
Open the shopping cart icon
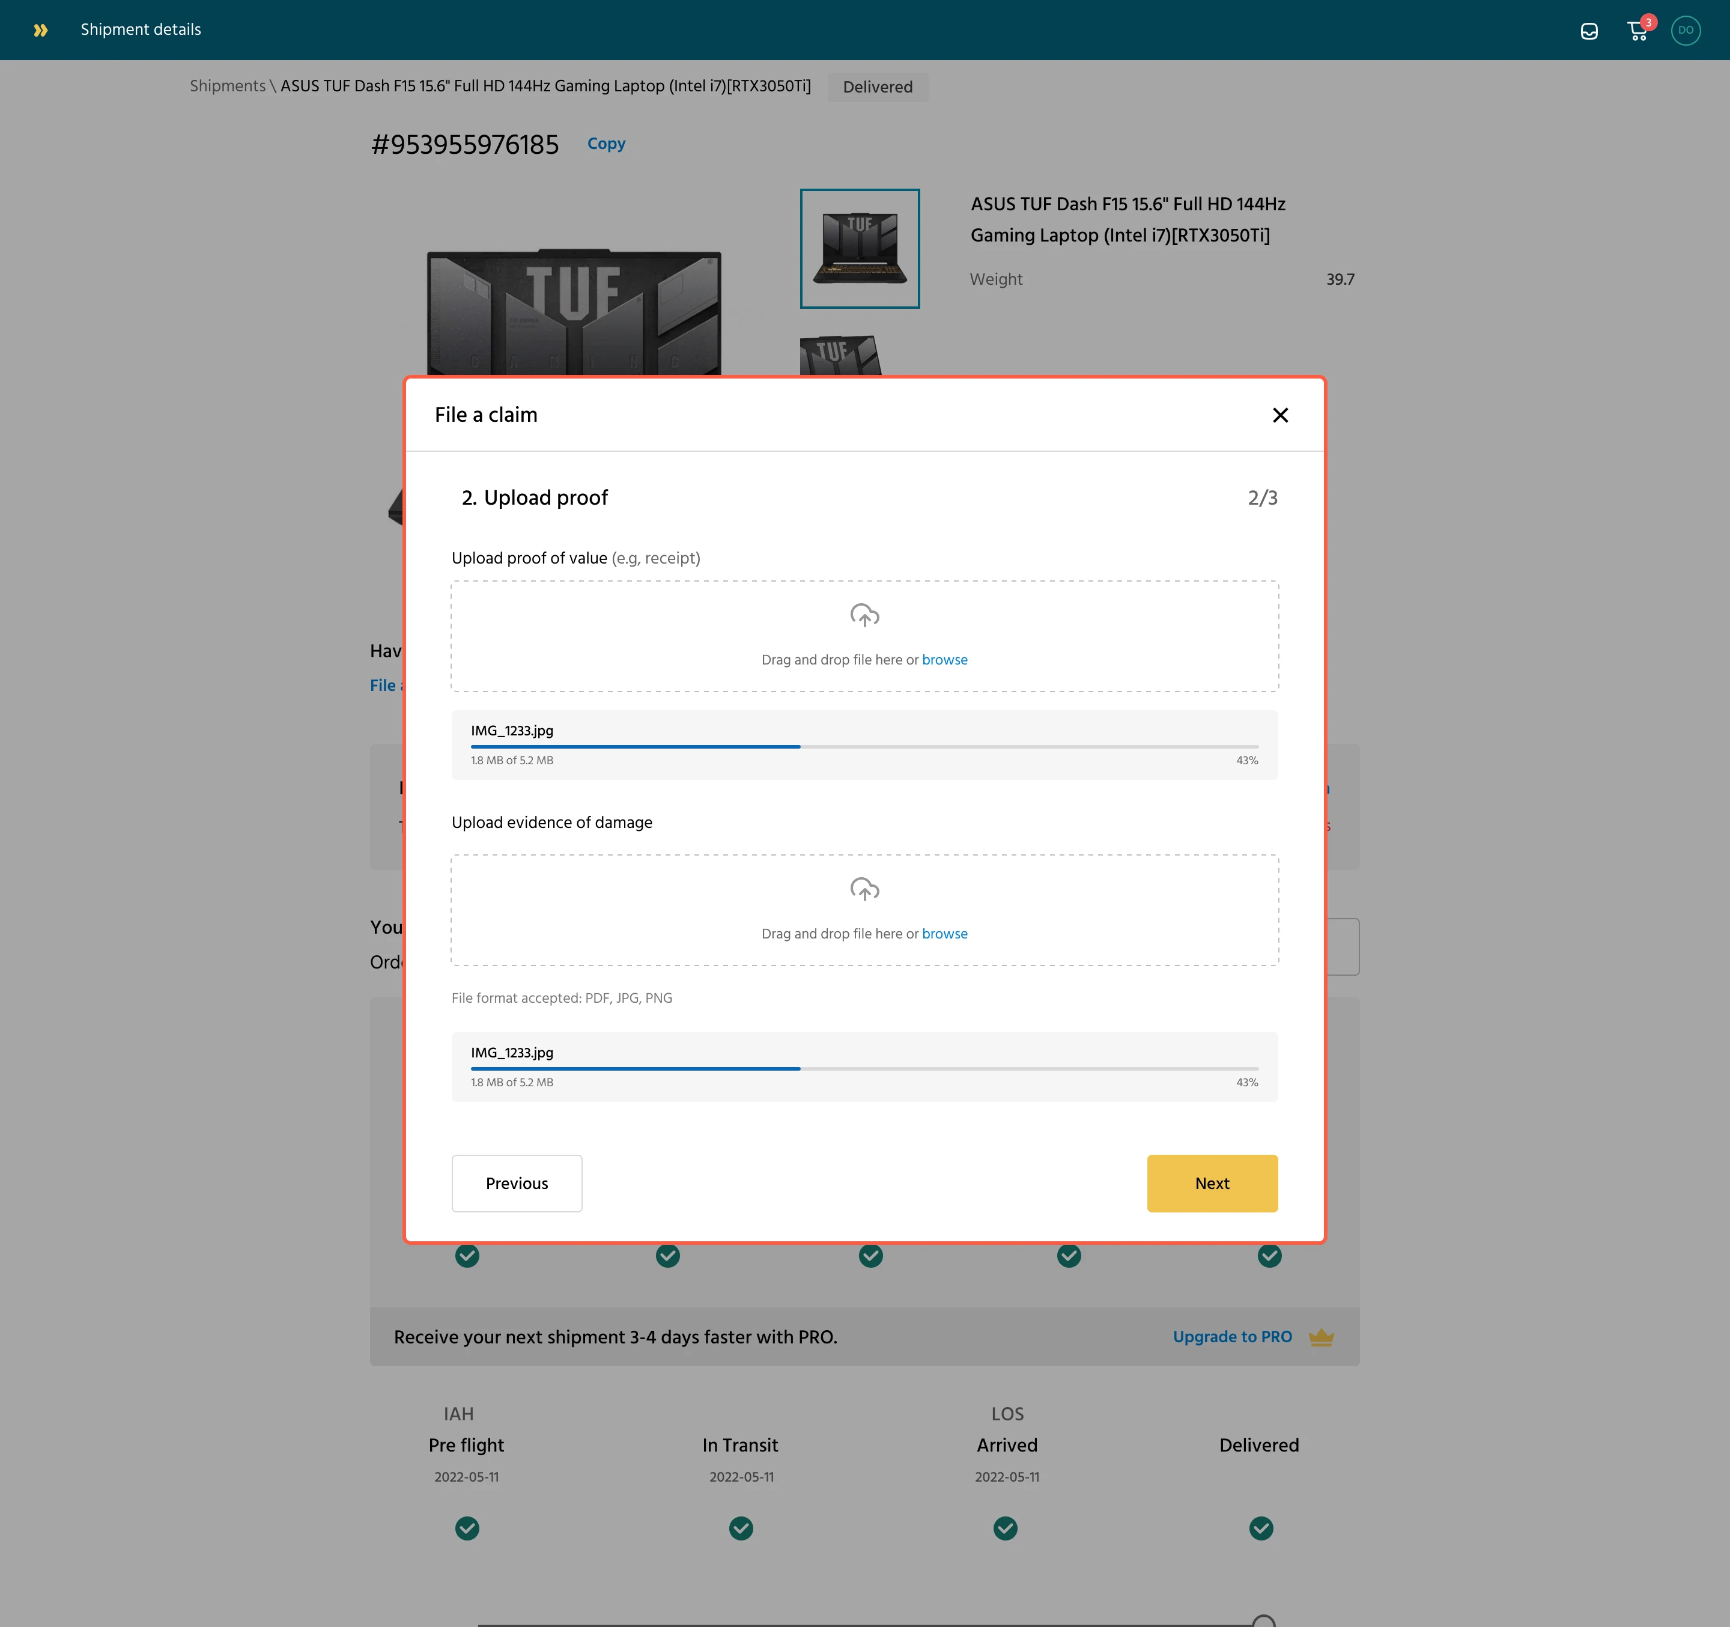[1637, 31]
